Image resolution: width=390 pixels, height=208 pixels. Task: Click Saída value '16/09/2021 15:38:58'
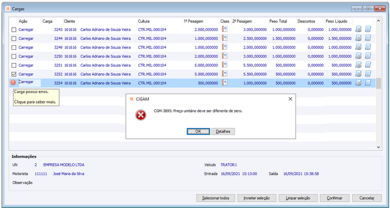click(301, 174)
